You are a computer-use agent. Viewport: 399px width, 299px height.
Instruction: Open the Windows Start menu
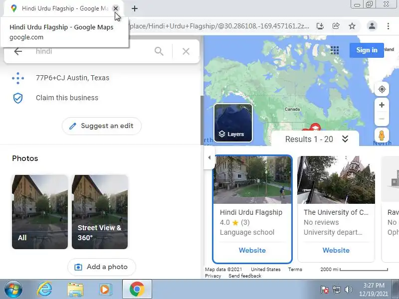click(13, 290)
